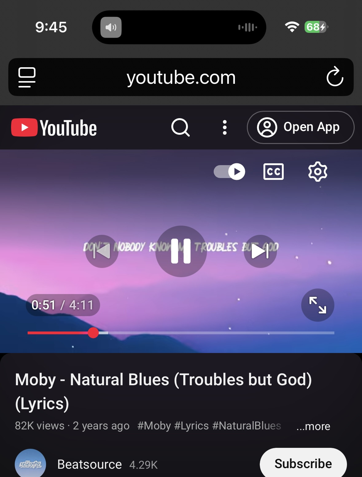Open Safari page format menu icon
Screen dimensions: 362x477
tap(27, 77)
